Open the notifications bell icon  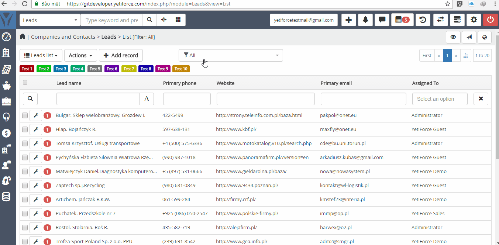pyautogui.click(x=365, y=20)
